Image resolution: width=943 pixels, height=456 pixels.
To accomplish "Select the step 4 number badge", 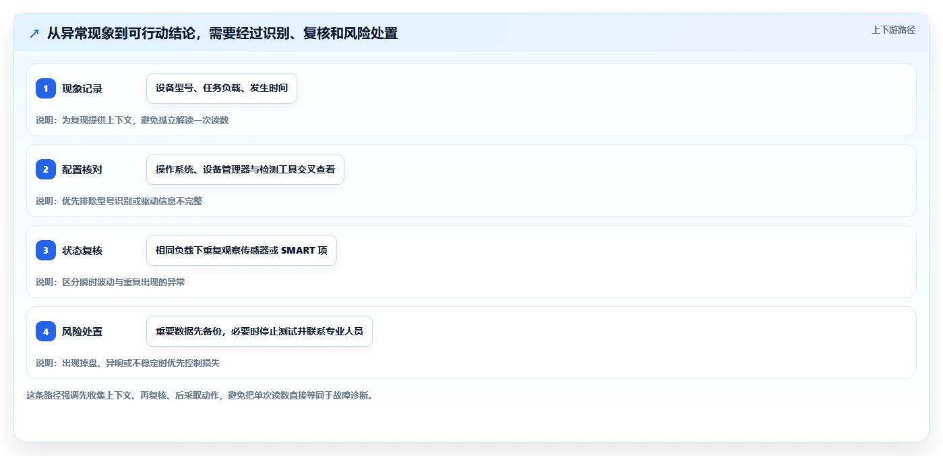I will pos(46,331).
